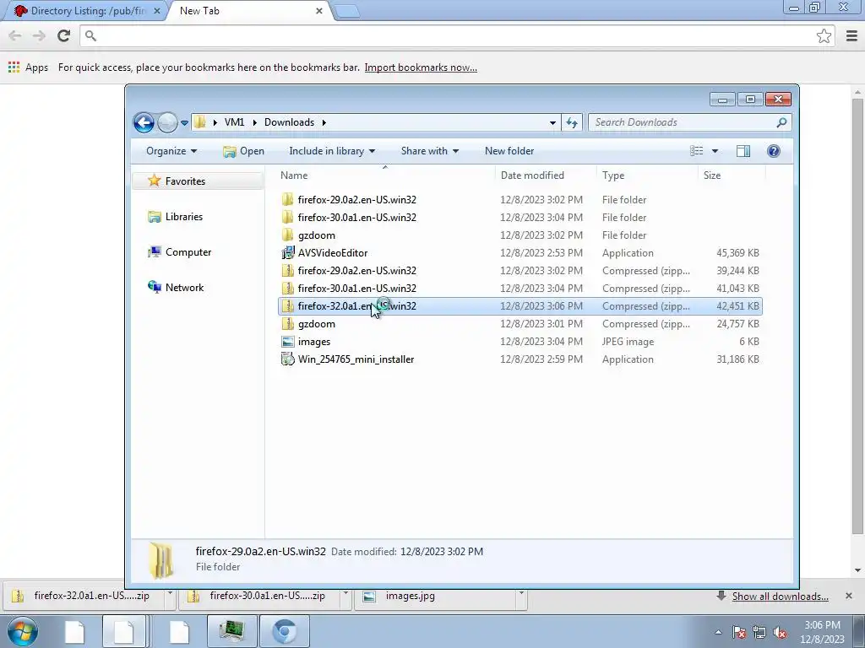Click the firefox-32.0a1 zip archive icon
The width and height of the screenshot is (865, 648).
coord(287,305)
